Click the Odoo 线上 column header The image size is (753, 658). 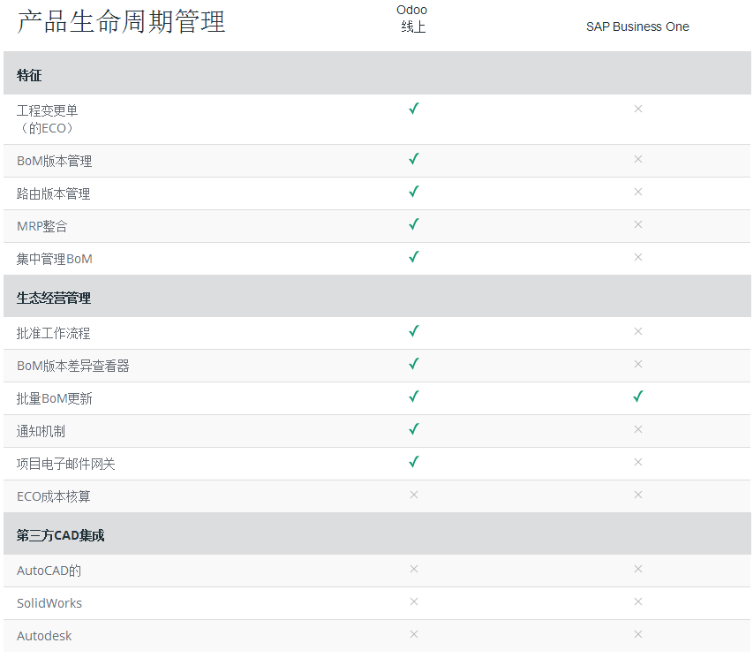pos(412,19)
